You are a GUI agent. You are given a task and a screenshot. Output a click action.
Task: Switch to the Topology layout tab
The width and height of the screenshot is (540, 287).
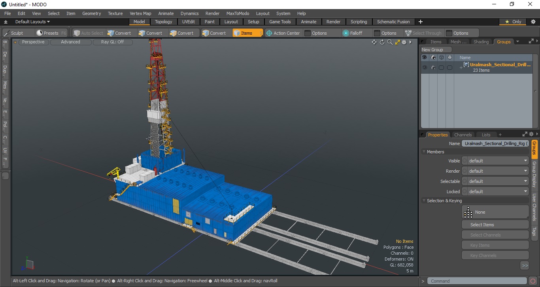click(x=163, y=22)
